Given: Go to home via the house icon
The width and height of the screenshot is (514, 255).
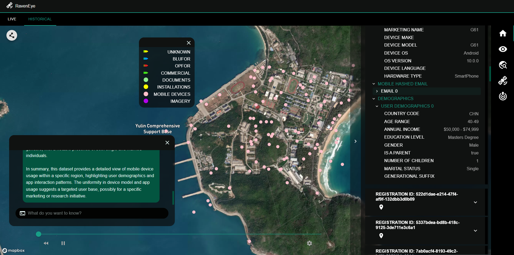Looking at the screenshot, I should [x=503, y=33].
